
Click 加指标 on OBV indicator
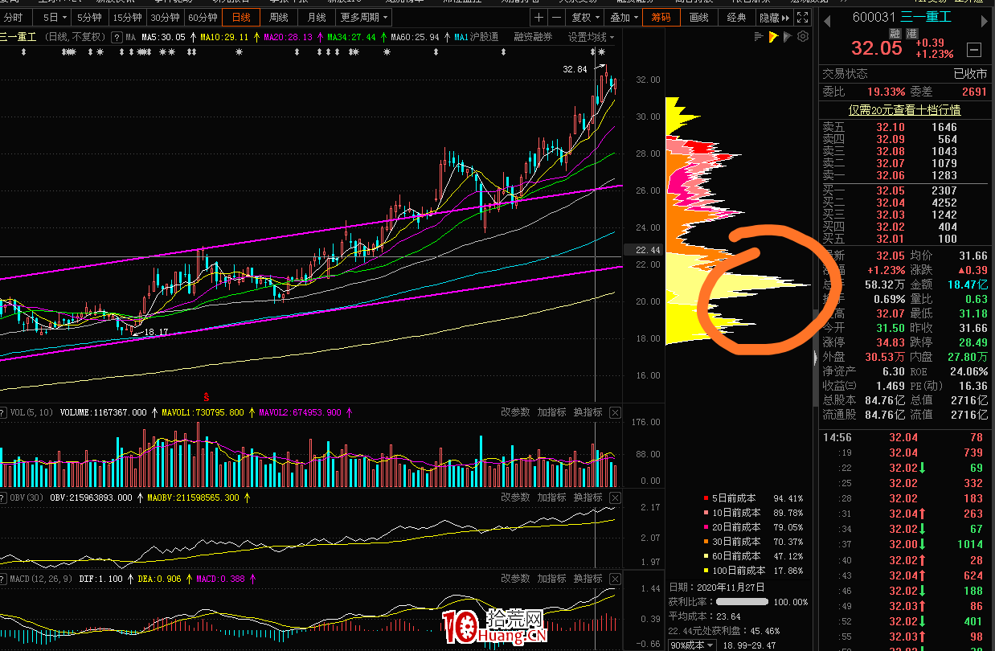point(551,497)
